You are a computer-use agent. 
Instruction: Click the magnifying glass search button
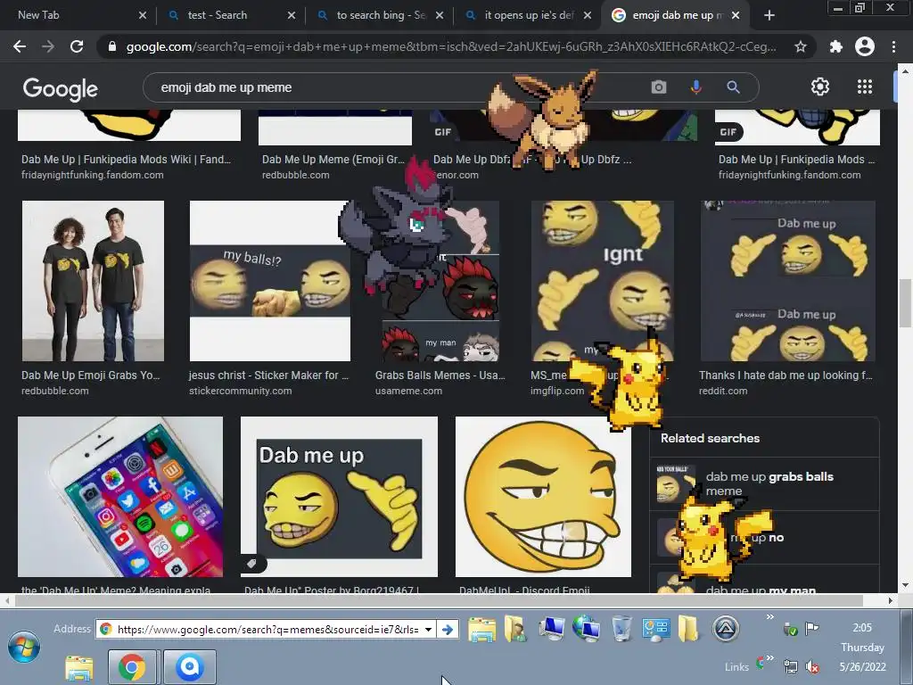point(733,87)
